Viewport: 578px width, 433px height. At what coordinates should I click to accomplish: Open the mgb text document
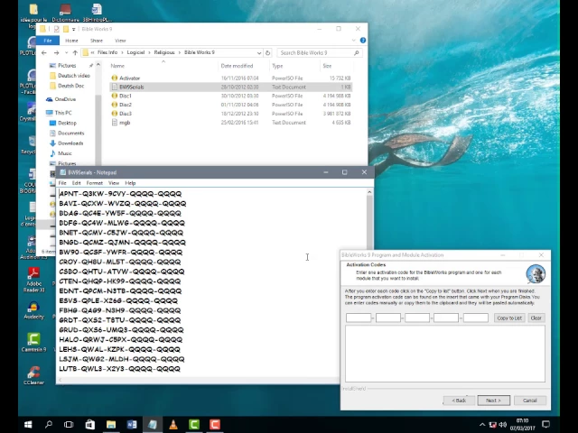click(x=125, y=123)
